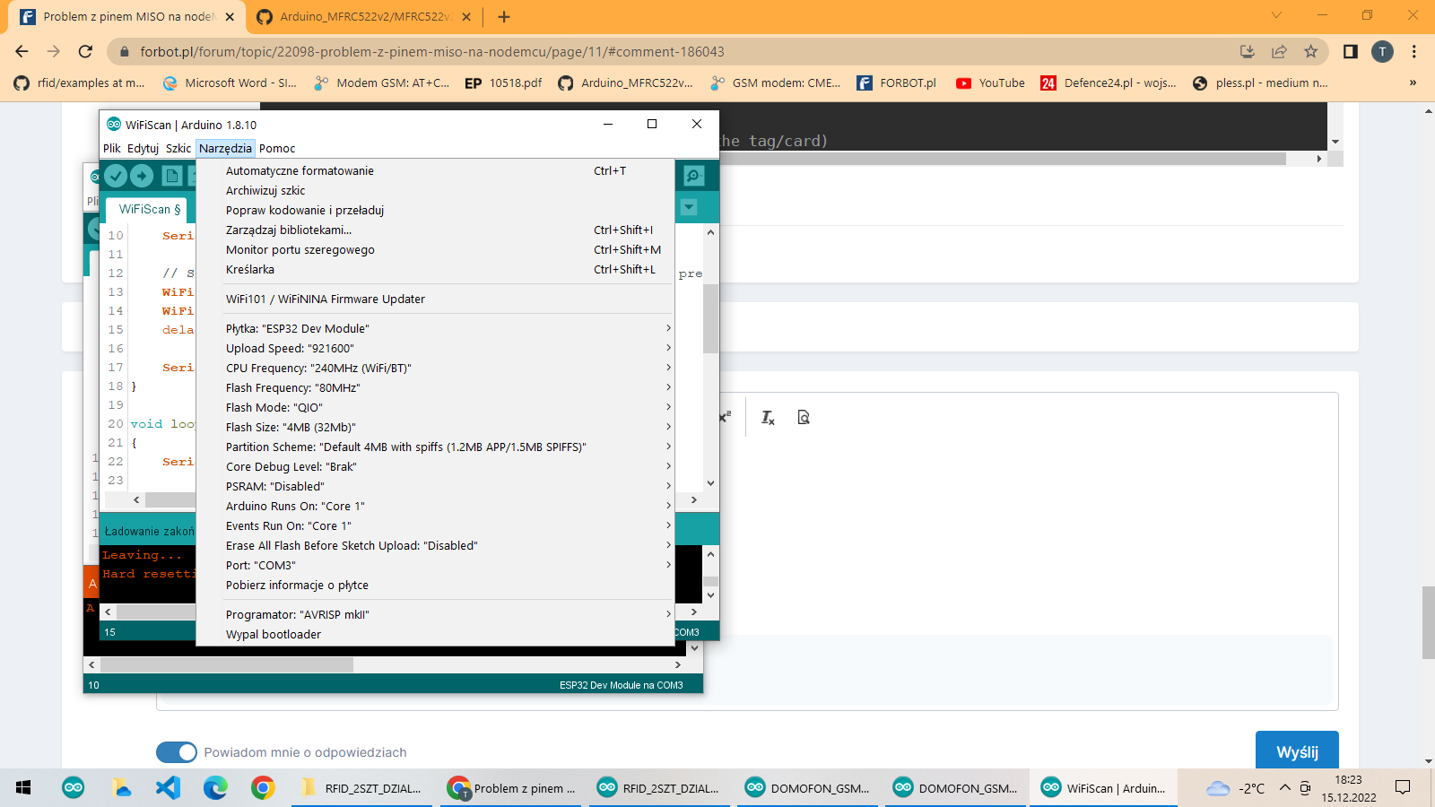Open Serial Monitor magnifier icon in Arduino
1435x807 pixels.
tap(693, 176)
